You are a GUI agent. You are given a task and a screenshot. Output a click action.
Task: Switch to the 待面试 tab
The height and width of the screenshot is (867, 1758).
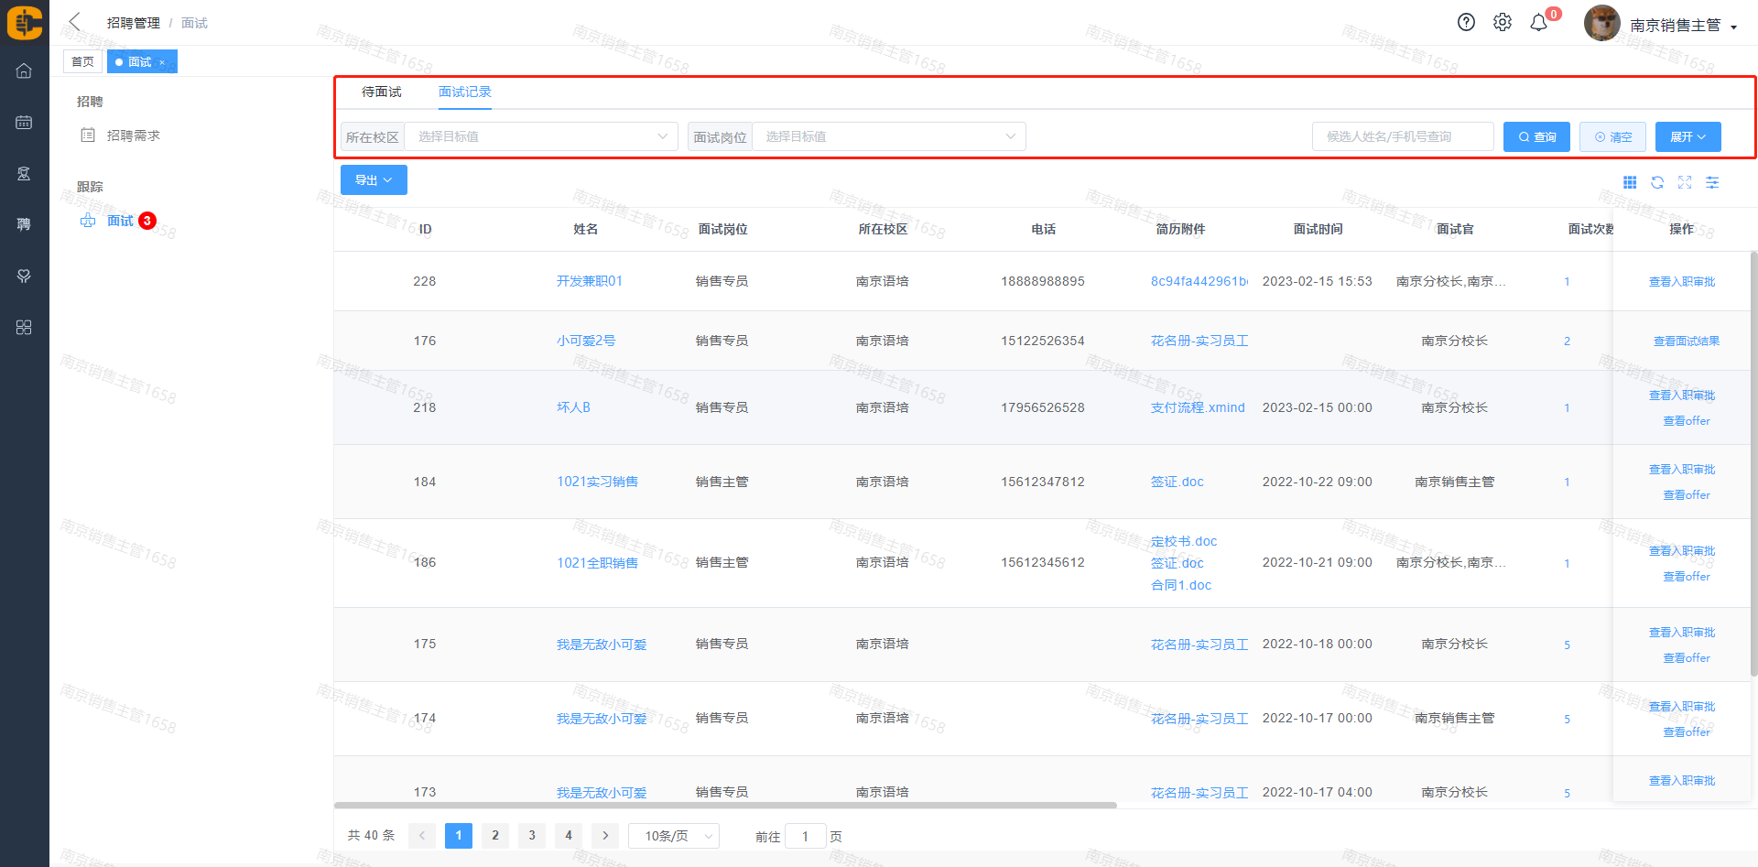tap(382, 92)
